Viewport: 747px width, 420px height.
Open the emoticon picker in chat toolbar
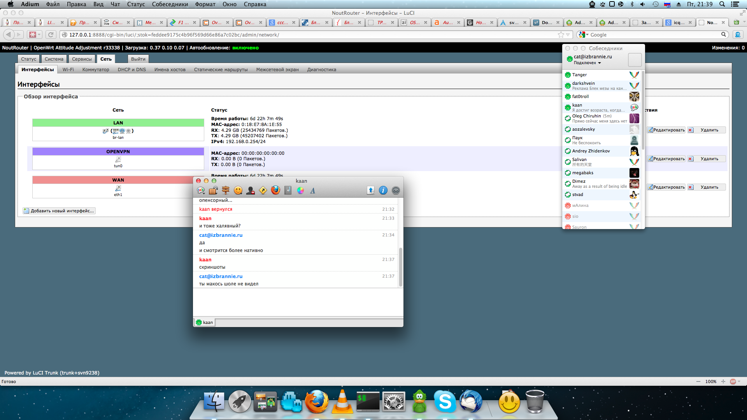[x=238, y=190]
